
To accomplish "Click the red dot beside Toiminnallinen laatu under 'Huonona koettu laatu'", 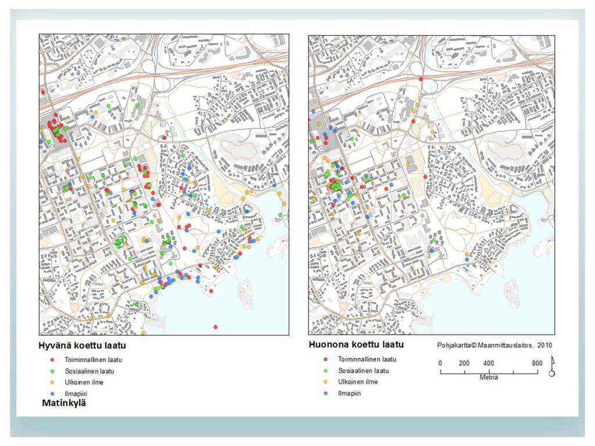I will point(325,359).
